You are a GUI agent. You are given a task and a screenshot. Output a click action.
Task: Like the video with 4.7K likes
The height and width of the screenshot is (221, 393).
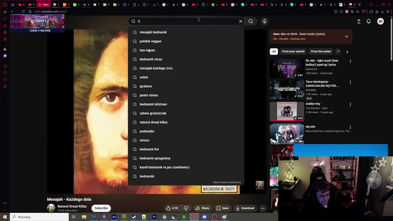tap(172, 208)
